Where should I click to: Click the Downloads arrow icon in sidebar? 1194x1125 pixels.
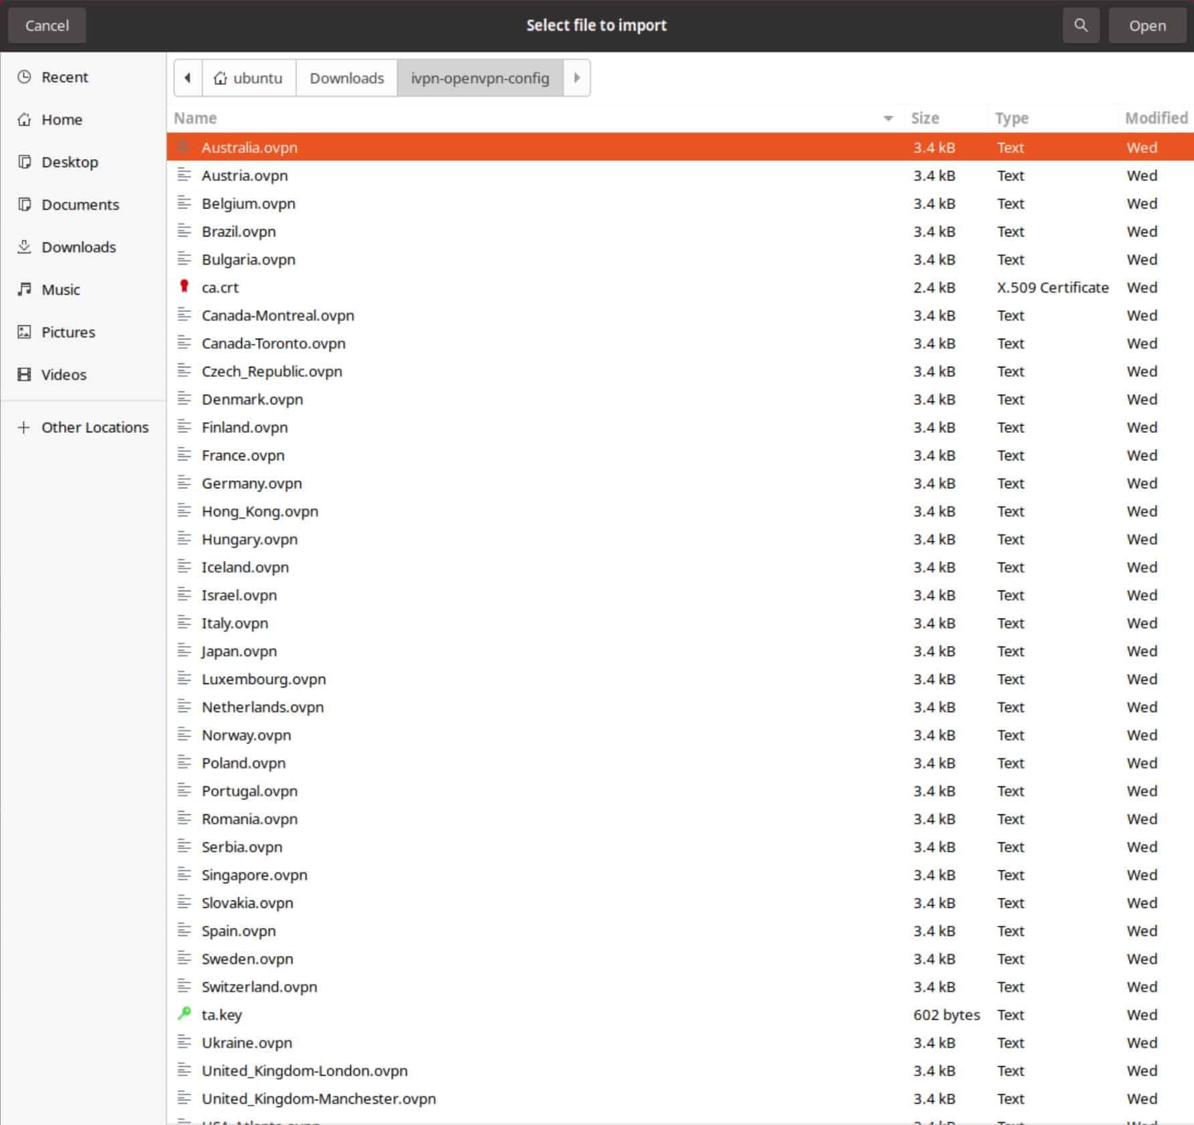(24, 247)
